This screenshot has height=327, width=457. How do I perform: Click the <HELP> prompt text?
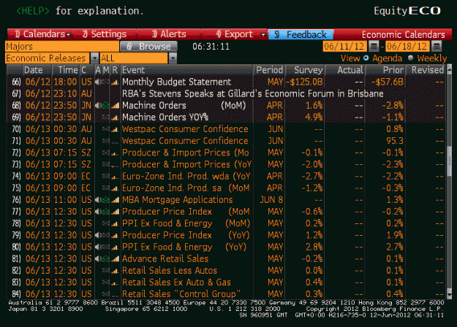(x=33, y=11)
